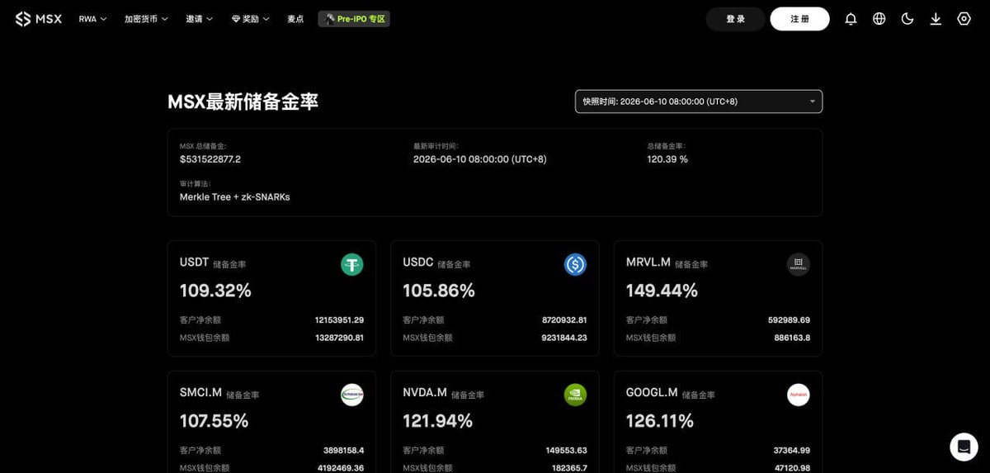Expand the 加密货币 menu
Image resolution: width=990 pixels, height=473 pixels.
tap(146, 19)
